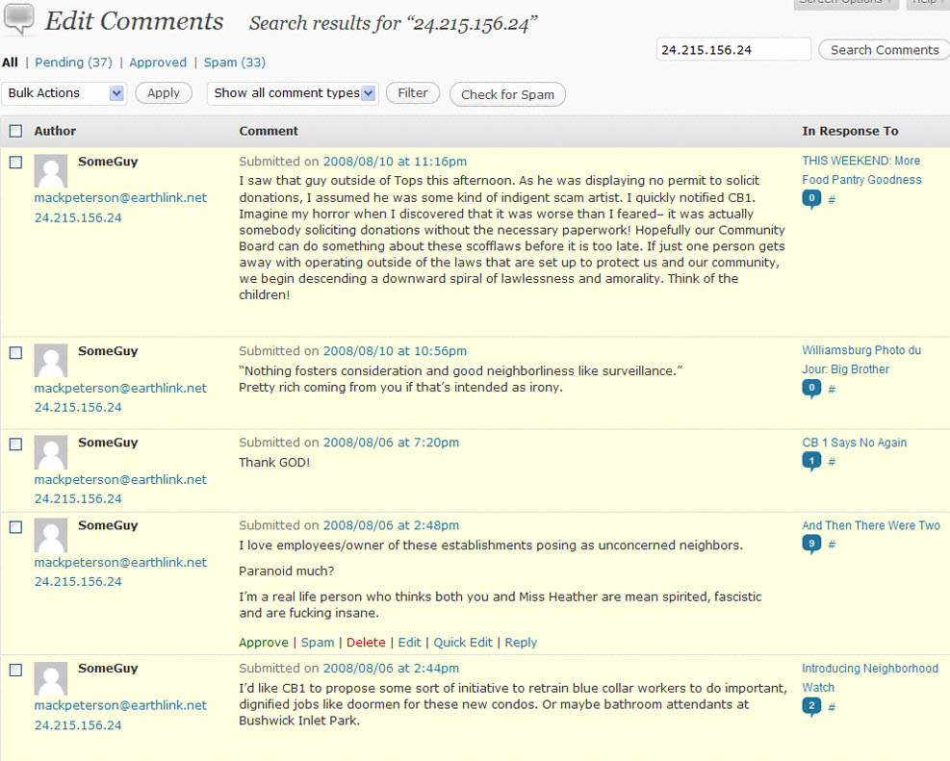Click comment bubble for Introducing Neighborhood Watch
The height and width of the screenshot is (761, 950).
click(x=811, y=707)
